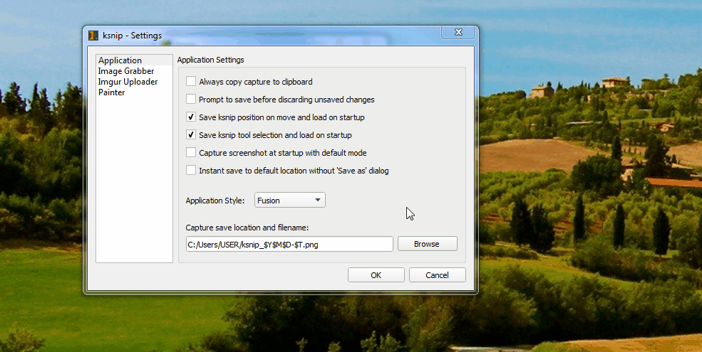Uncheck Save ksnip tool selection option
Image resolution: width=702 pixels, height=352 pixels.
pyautogui.click(x=191, y=135)
